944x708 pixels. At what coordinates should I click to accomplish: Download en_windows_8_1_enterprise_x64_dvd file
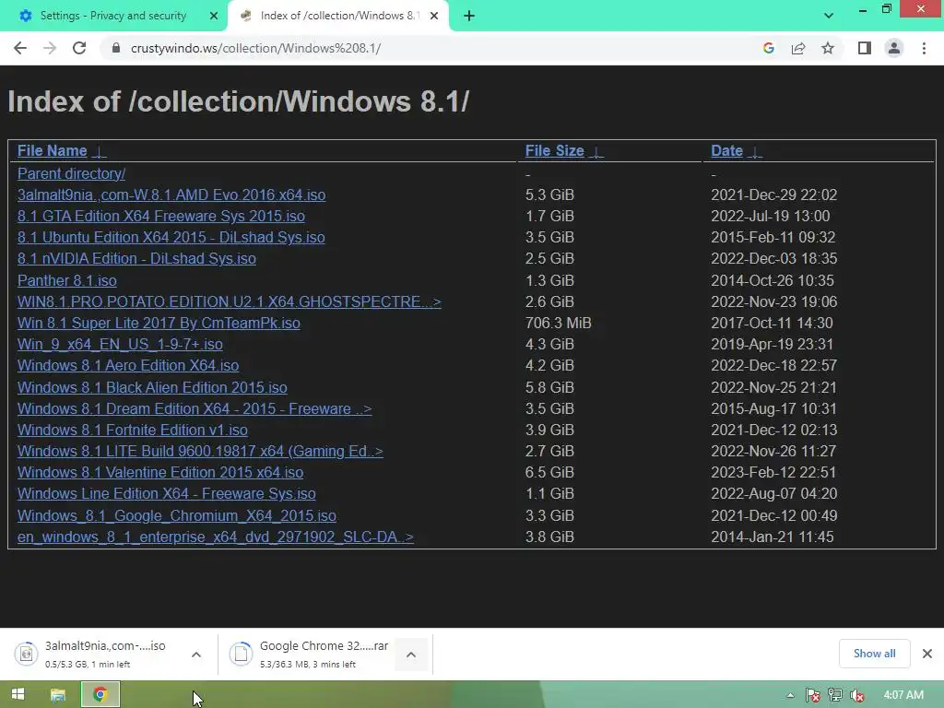pos(216,537)
